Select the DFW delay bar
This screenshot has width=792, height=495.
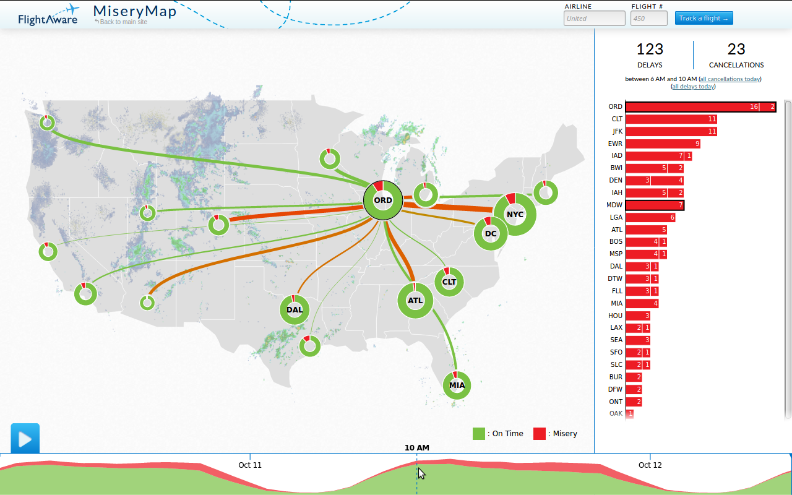634,389
